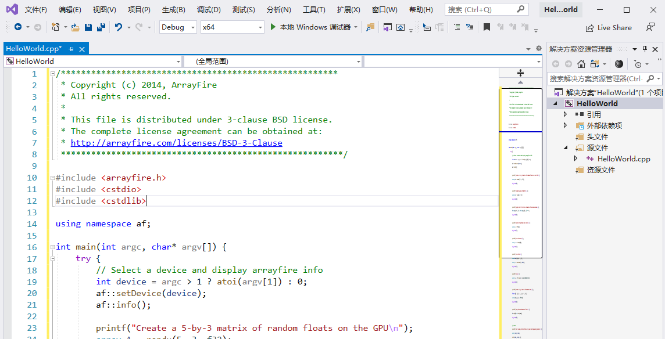
Task: Open the 调试(D) menu
Action: 209,10
